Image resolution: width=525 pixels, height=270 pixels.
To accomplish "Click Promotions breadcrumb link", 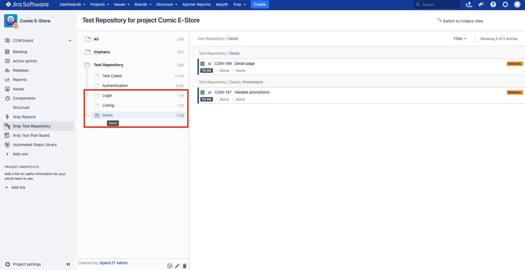I will click(253, 82).
